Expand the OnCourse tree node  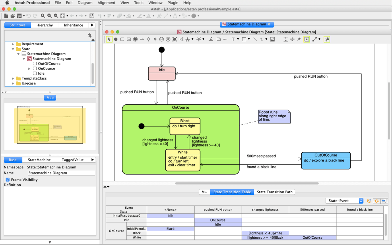pyautogui.click(x=29, y=69)
